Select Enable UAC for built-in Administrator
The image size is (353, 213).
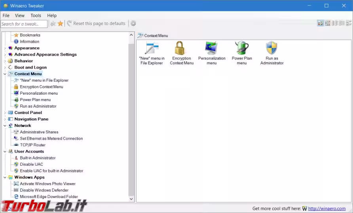coord(51,171)
